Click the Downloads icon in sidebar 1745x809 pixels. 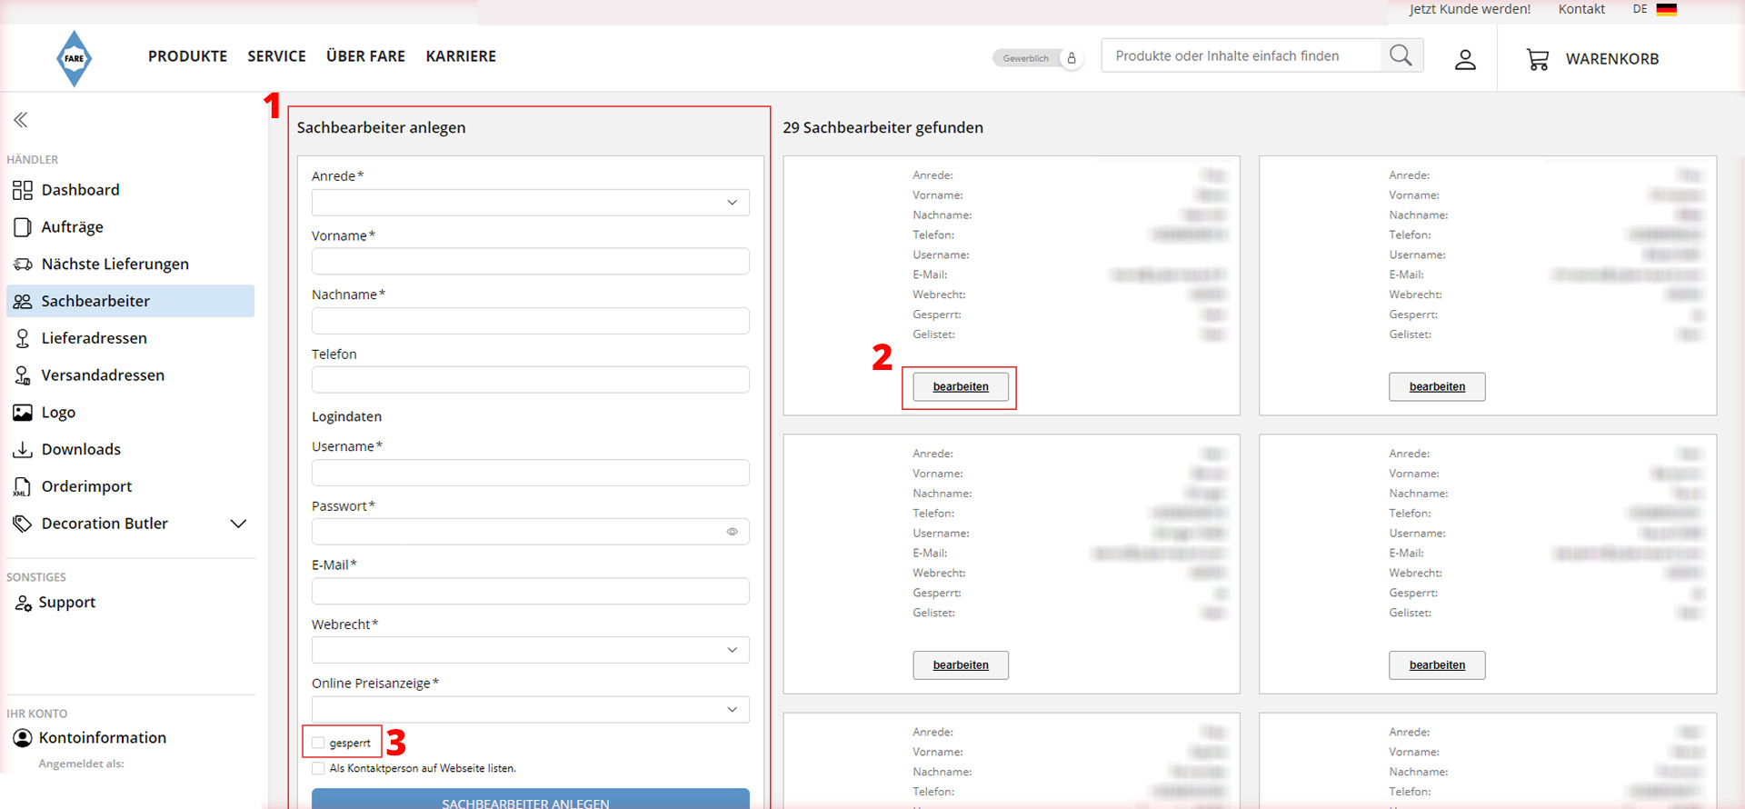[x=23, y=449]
